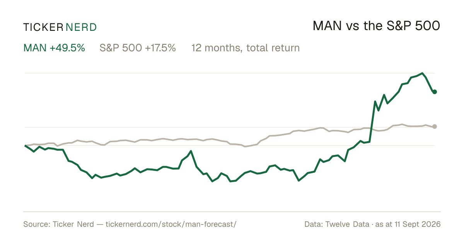Open the tickernerd.com/stock/man-forecast/ source link
This screenshot has width=464, height=243.
[x=171, y=224]
